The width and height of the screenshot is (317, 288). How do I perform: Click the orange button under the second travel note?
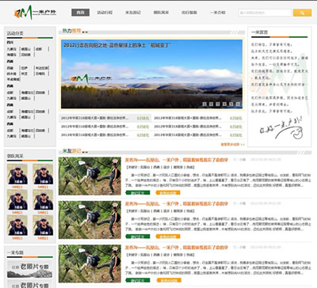tap(168, 237)
